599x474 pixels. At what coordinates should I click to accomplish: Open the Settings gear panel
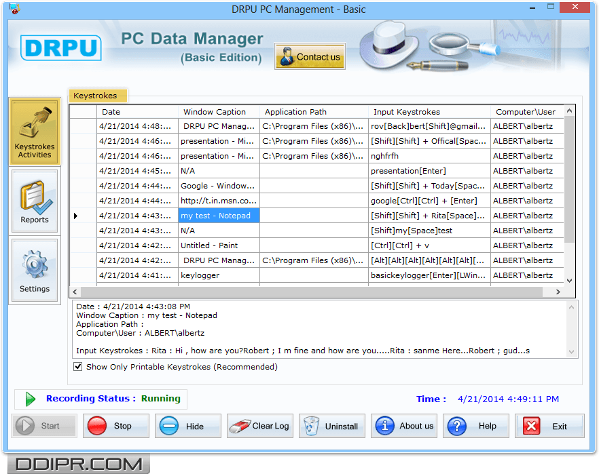35,271
